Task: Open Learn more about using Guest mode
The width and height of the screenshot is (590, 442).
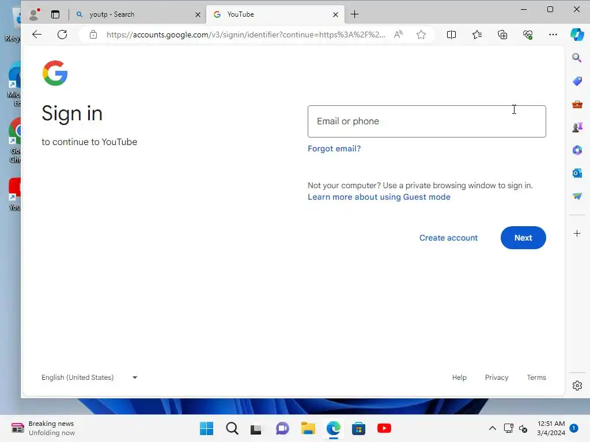Action: pyautogui.click(x=379, y=197)
